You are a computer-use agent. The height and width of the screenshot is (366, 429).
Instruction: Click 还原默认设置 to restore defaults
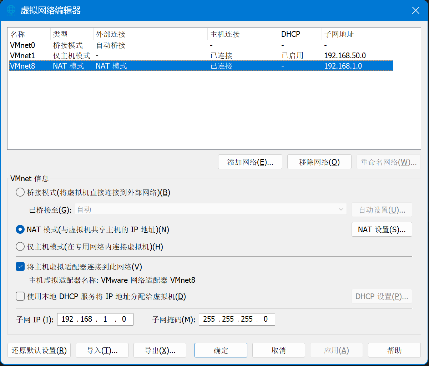pos(39,350)
